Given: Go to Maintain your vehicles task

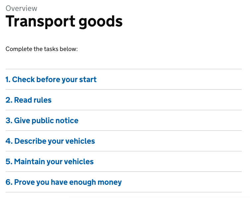Looking at the screenshot, I should [50, 162].
